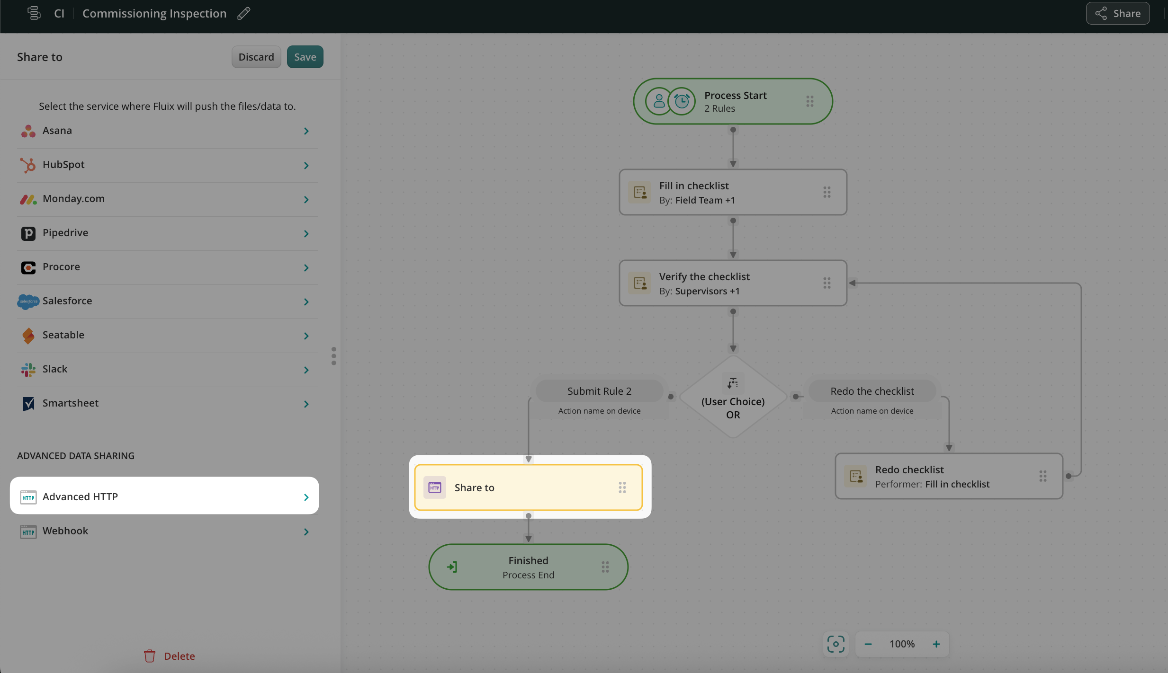Image resolution: width=1168 pixels, height=673 pixels.
Task: Zoom in with the plus button
Action: (936, 644)
